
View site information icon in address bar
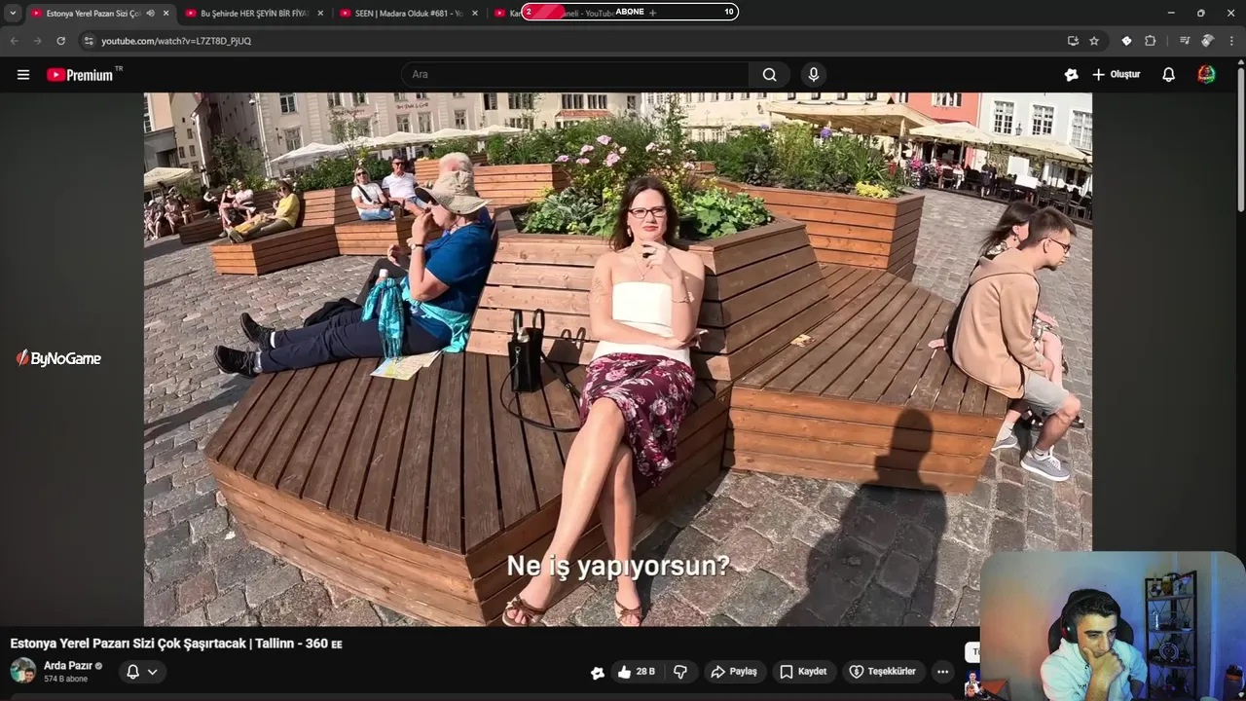(x=89, y=41)
